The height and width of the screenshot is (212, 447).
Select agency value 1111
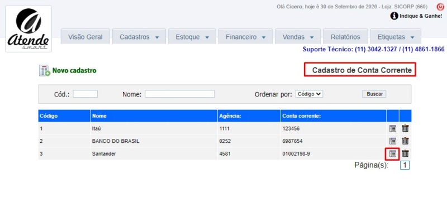click(225, 129)
